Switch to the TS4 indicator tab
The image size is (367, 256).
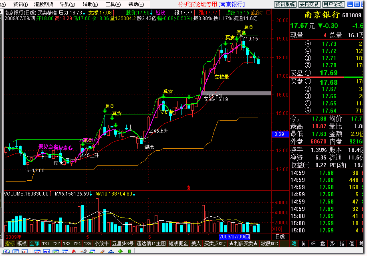click(77, 244)
